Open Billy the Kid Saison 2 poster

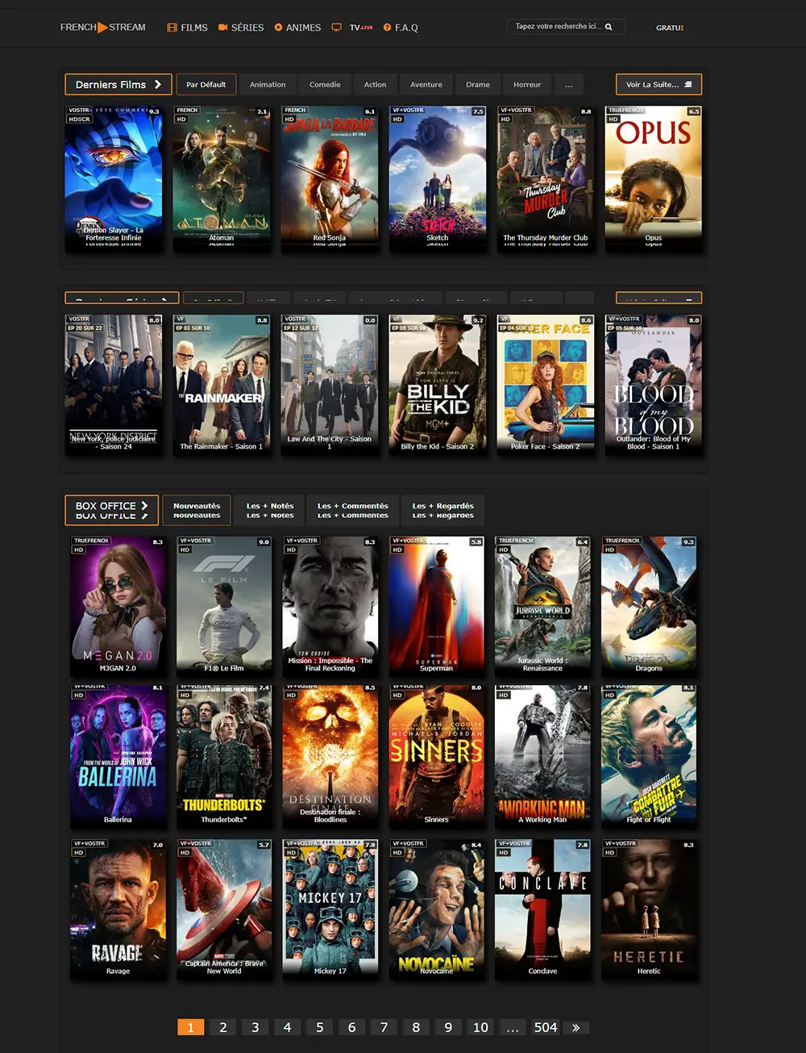click(x=438, y=384)
